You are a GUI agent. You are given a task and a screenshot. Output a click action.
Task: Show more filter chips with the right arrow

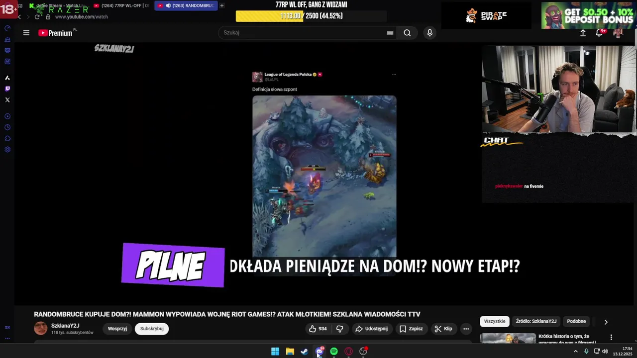tap(606, 322)
